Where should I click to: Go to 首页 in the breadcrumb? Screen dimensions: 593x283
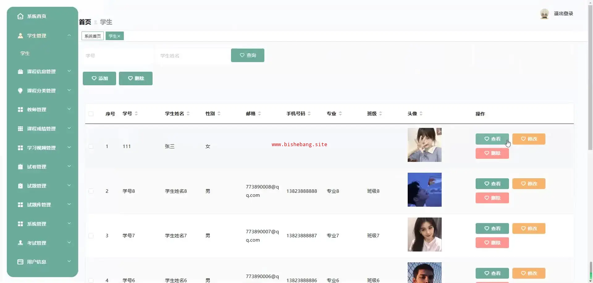tap(85, 22)
